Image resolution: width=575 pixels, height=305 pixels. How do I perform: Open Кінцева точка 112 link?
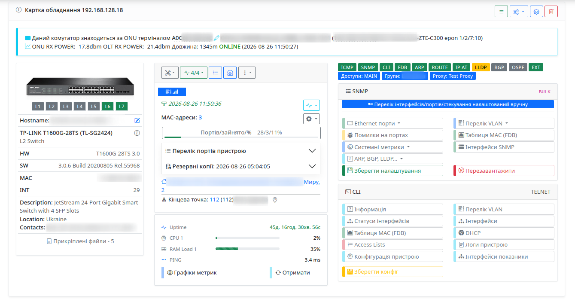click(x=214, y=200)
